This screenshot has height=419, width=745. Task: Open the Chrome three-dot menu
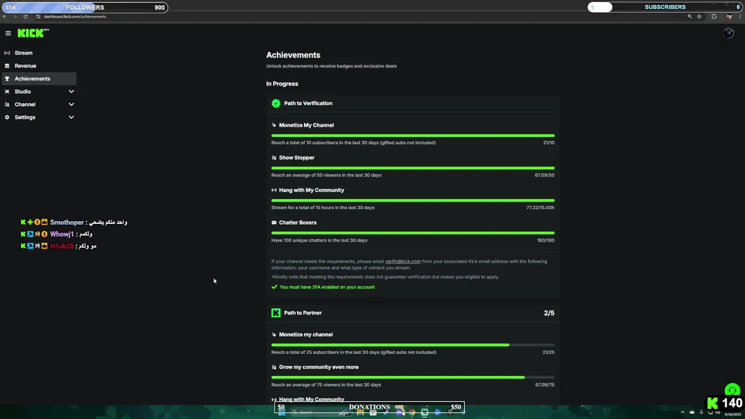[x=739, y=16]
